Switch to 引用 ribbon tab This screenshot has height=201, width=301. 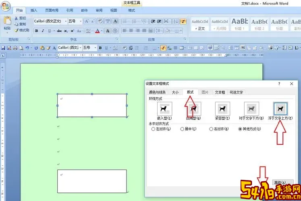[70, 10]
